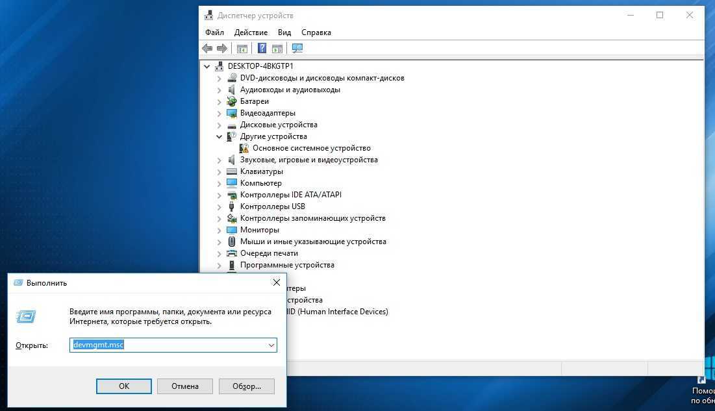715x411 pixels.
Task: Collapse the DESKTOP-4BKGTP1 root node
Action: pos(207,66)
